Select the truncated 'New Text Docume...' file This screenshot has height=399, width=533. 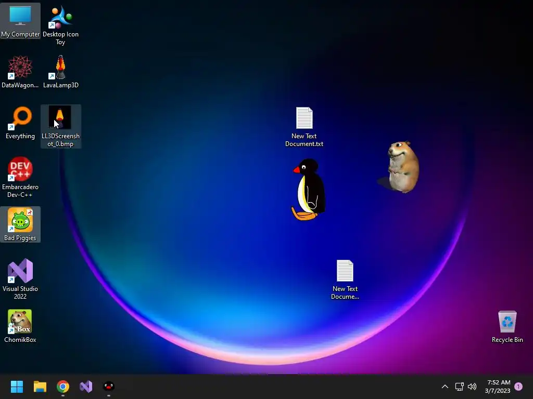[345, 280]
